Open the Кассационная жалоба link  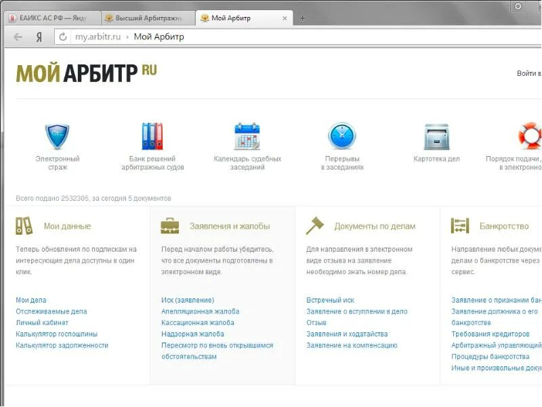click(x=198, y=323)
